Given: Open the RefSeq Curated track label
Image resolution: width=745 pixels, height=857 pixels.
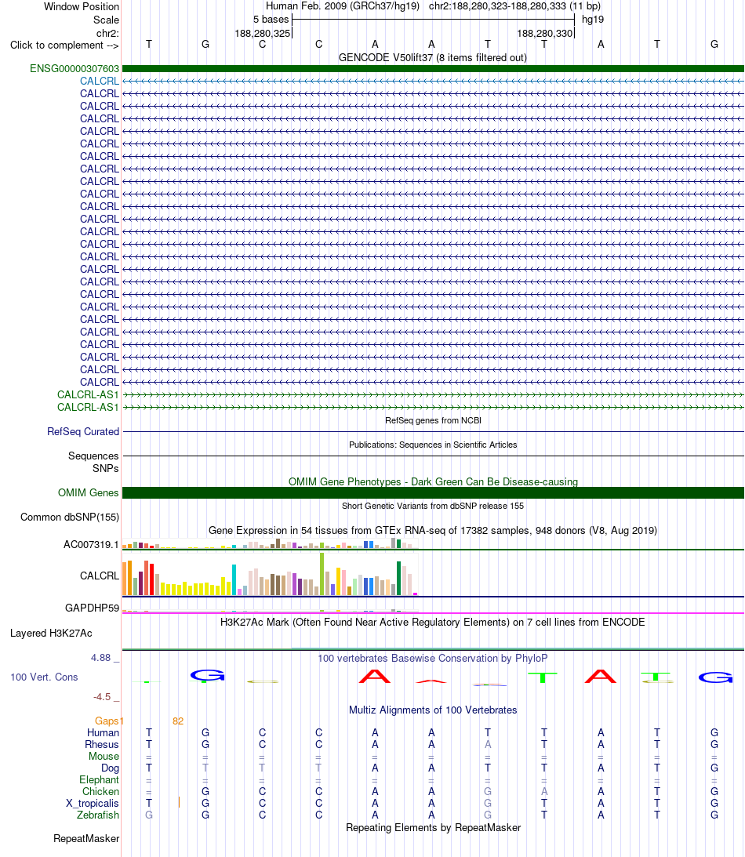Looking at the screenshot, I should click(83, 431).
